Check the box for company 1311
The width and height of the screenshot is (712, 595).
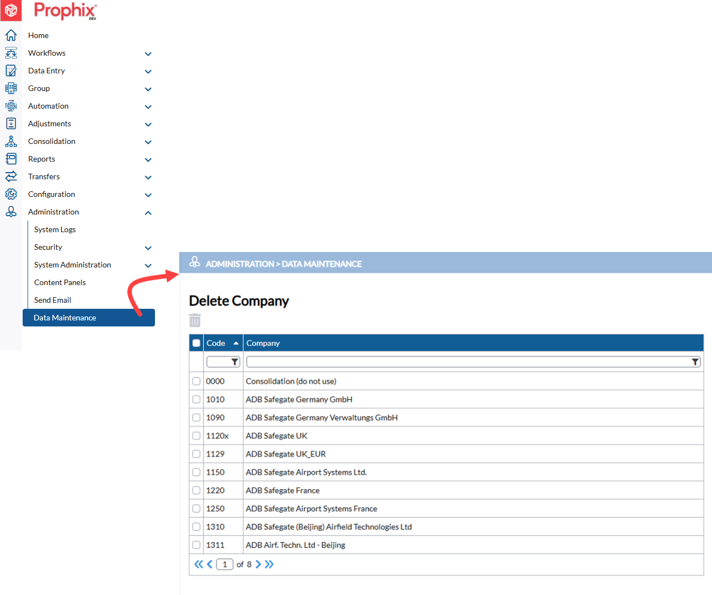pyautogui.click(x=196, y=545)
